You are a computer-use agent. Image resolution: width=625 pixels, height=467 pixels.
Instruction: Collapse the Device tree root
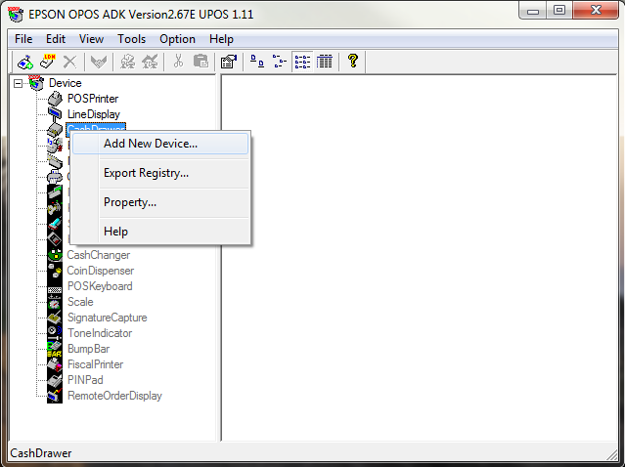click(x=19, y=83)
